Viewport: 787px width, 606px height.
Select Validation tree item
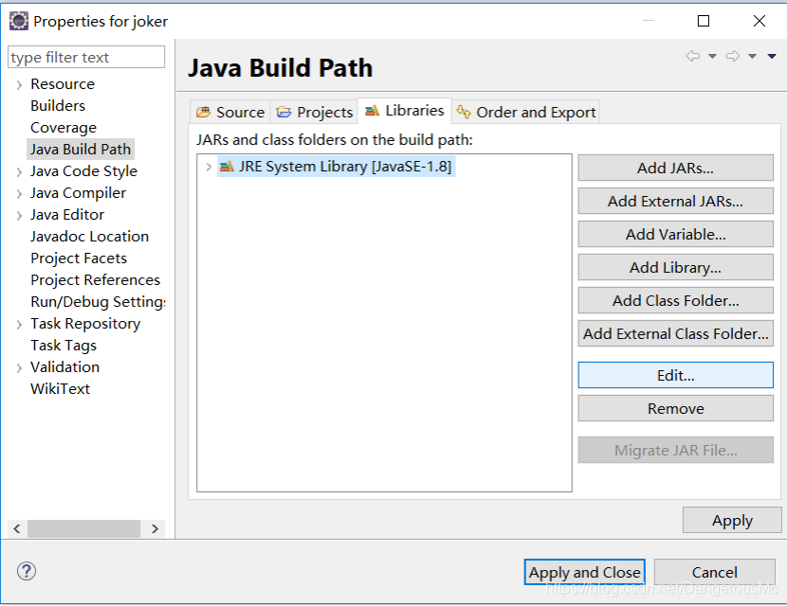64,366
